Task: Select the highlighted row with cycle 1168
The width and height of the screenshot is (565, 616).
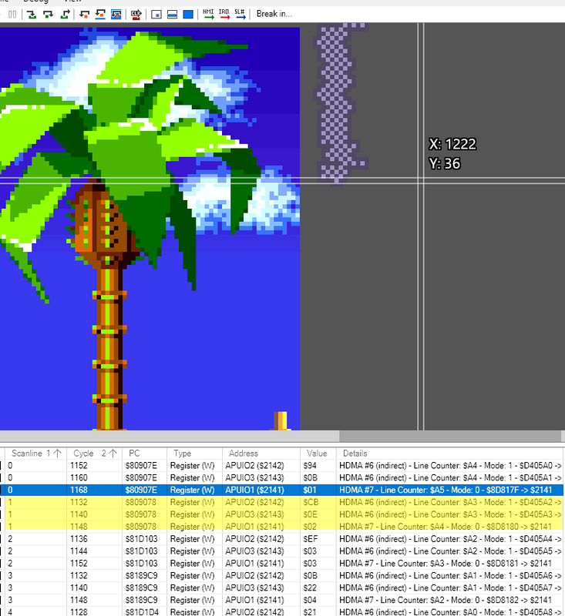Action: coord(282,490)
